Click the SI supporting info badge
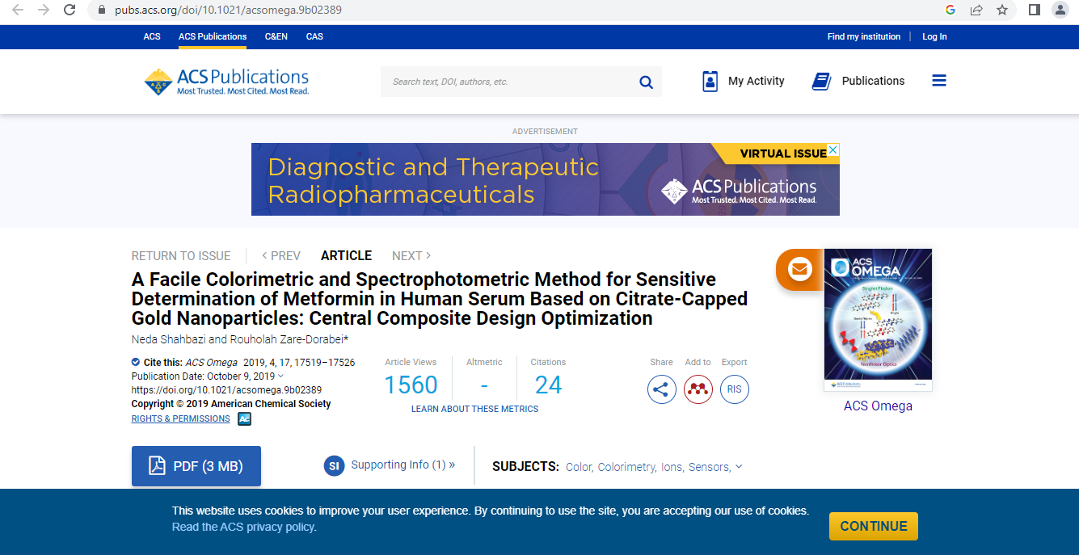This screenshot has width=1079, height=555. click(335, 465)
